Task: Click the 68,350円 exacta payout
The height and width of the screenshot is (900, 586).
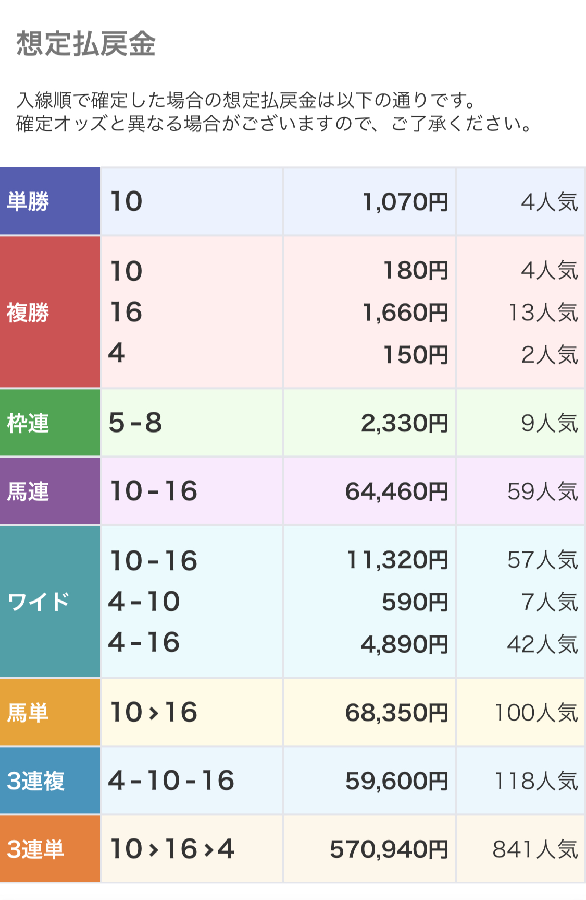Action: pos(396,713)
